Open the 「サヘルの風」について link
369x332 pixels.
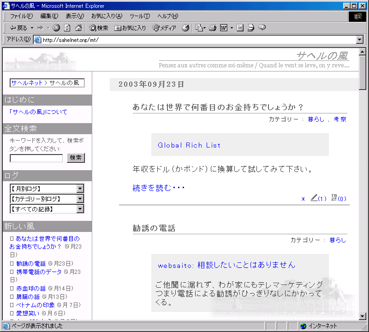pos(38,112)
